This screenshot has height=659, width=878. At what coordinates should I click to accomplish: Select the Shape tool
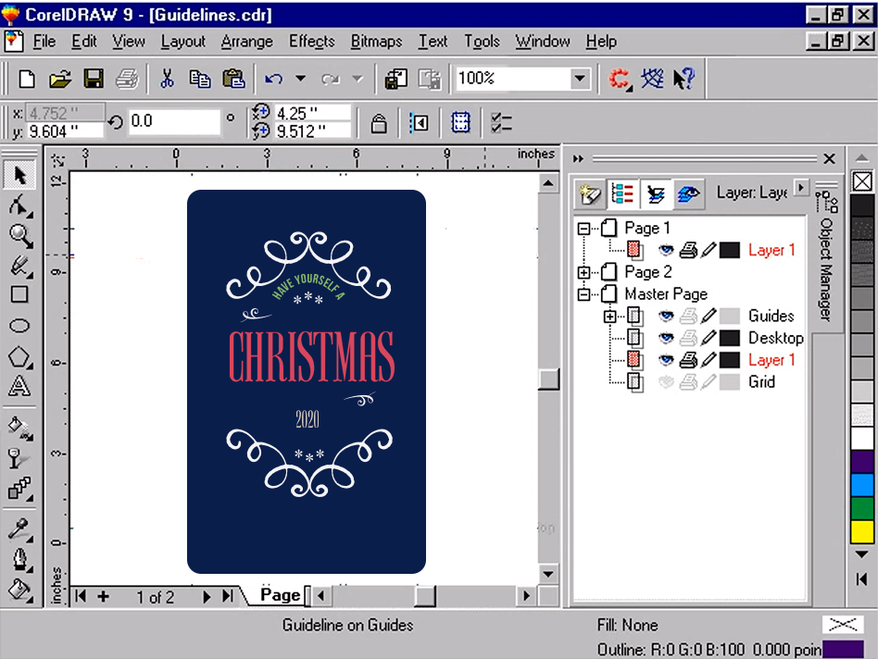(x=19, y=205)
